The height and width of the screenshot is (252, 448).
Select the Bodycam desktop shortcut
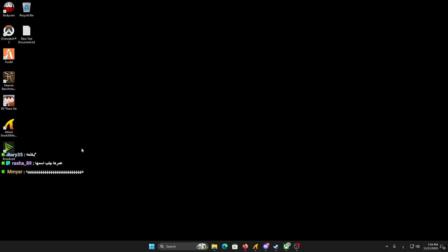click(x=9, y=10)
